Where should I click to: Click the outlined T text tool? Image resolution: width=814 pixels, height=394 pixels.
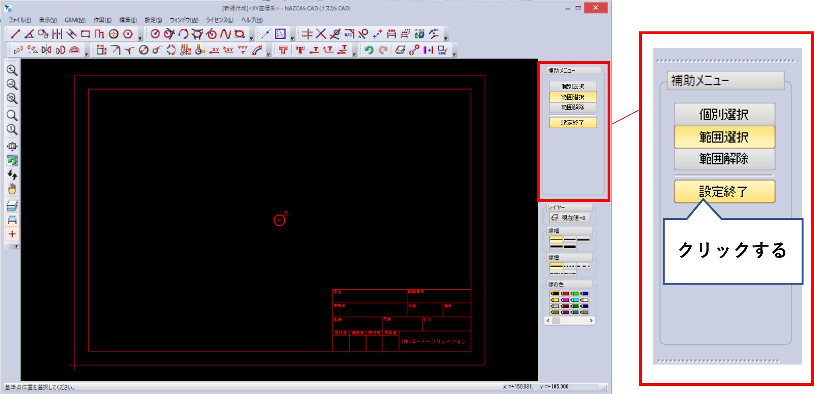point(283,50)
